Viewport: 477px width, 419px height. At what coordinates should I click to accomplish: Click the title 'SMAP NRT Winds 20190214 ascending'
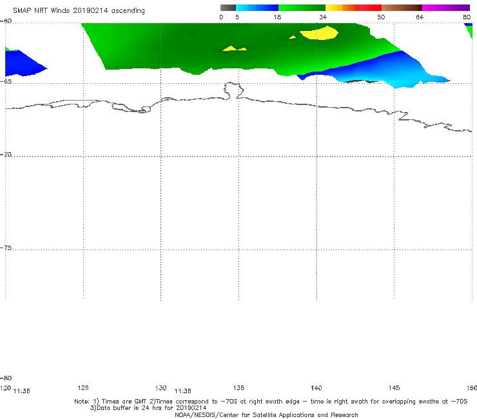79,11
